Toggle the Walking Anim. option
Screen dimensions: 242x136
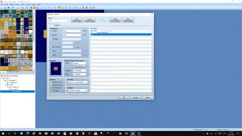pyautogui.click(x=51, y=82)
